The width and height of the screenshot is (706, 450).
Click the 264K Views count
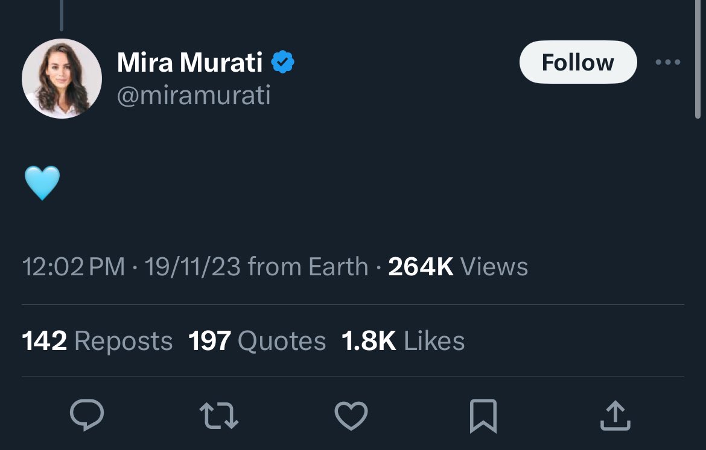458,267
